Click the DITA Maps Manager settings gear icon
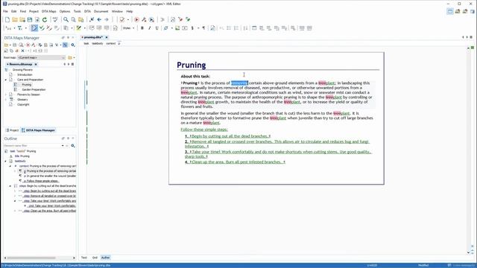 (x=73, y=45)
